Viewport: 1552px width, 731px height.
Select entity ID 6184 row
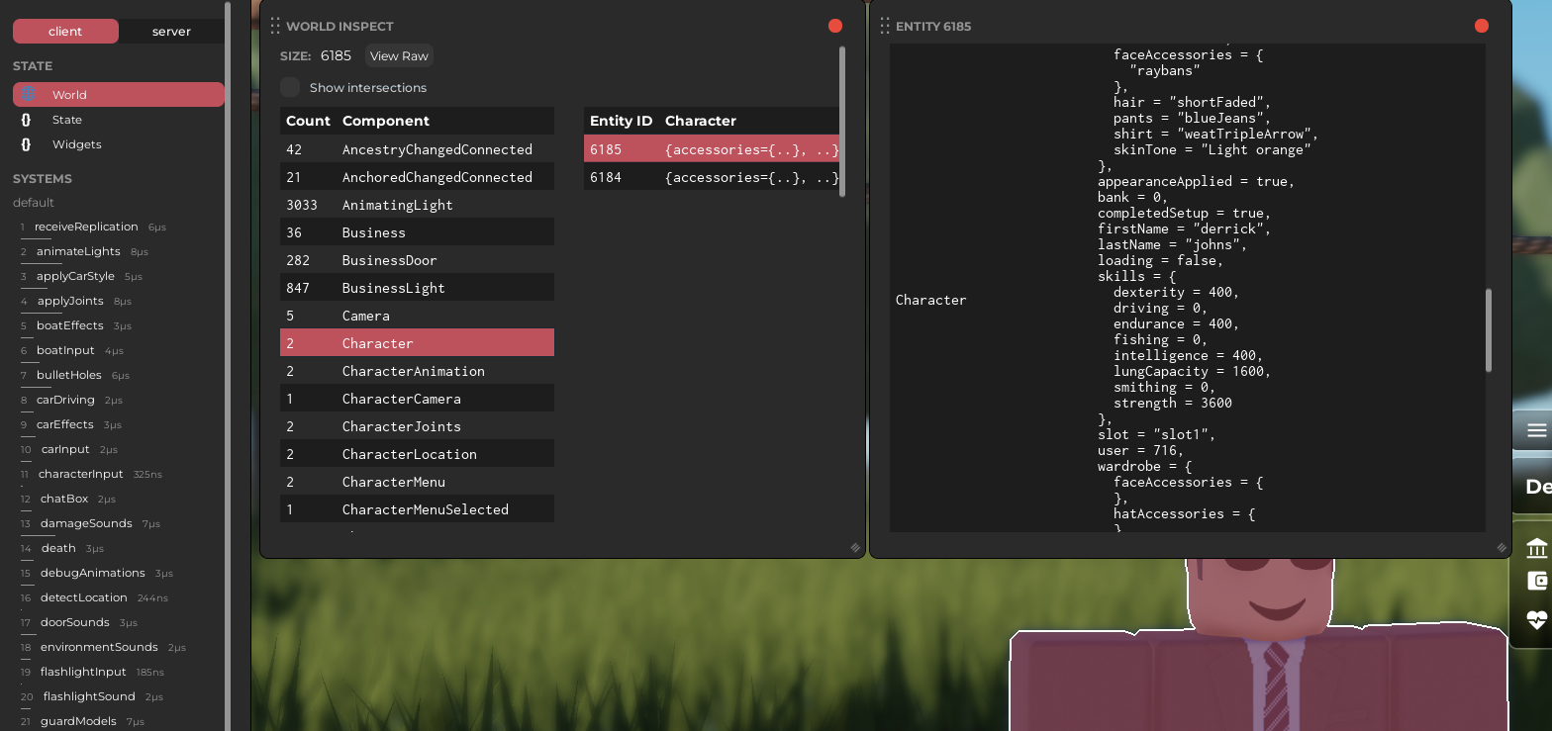pyautogui.click(x=712, y=177)
